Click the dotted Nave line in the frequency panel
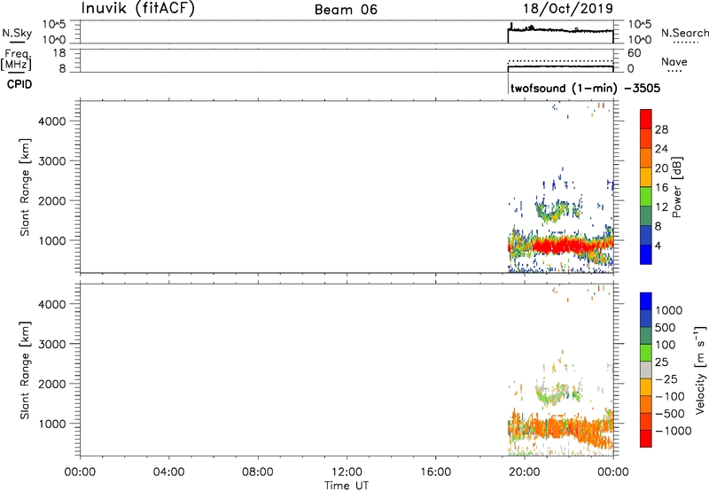 561,60
